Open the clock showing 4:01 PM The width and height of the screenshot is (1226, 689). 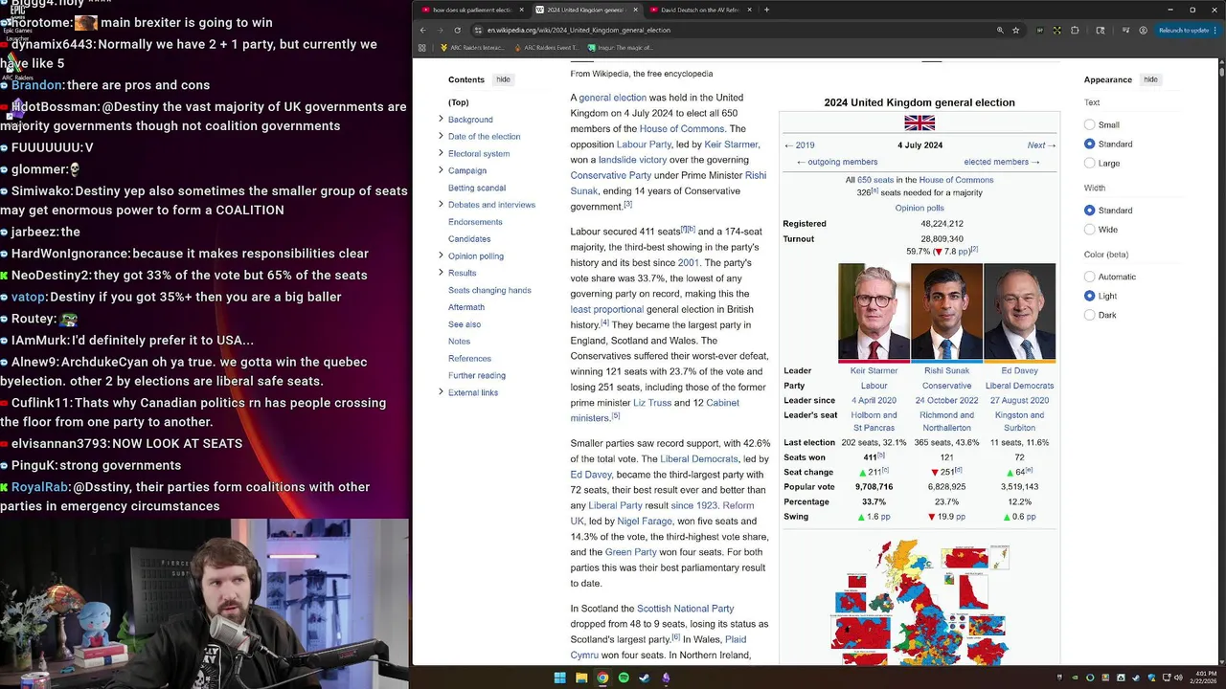click(x=1206, y=678)
